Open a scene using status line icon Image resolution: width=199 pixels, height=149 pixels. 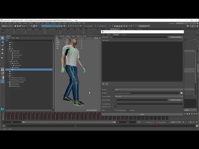[x=17, y=26]
